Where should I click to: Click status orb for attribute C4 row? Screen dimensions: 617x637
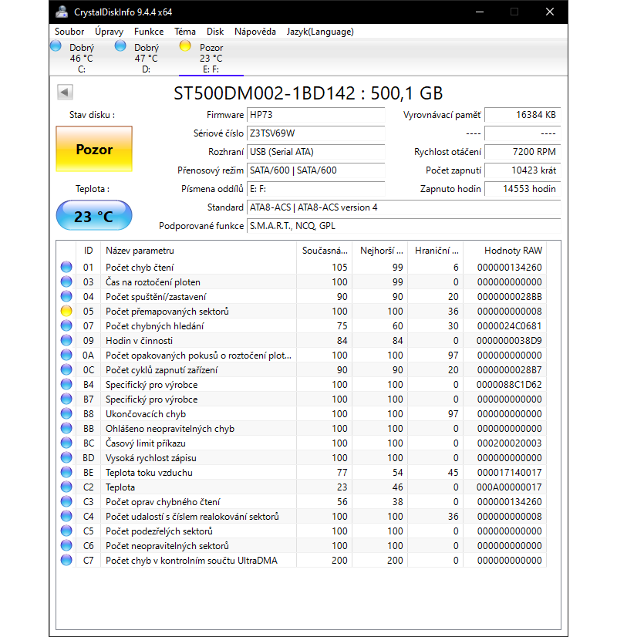tap(66, 516)
